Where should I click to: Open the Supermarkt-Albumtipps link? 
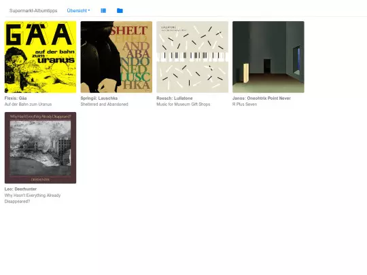click(33, 10)
